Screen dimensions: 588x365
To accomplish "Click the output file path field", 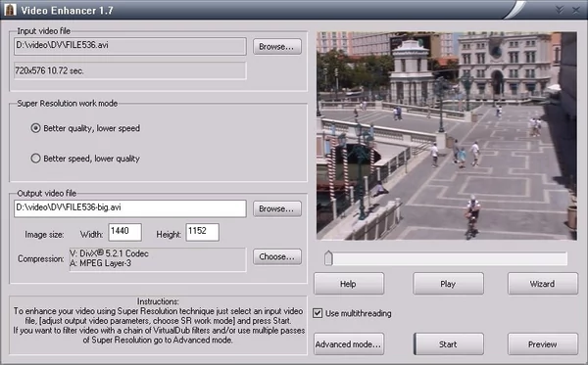I will click(130, 208).
